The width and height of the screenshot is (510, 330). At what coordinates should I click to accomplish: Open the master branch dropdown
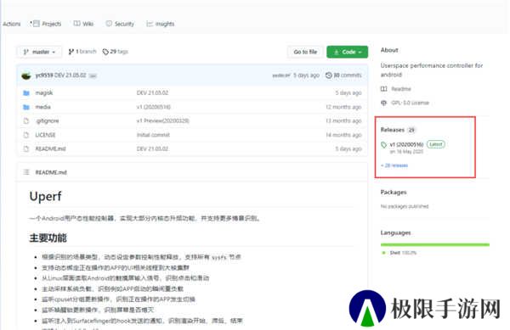(x=39, y=52)
